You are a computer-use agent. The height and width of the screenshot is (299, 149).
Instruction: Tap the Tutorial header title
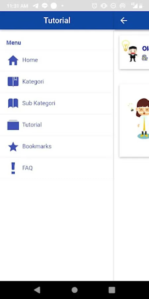pos(57,20)
